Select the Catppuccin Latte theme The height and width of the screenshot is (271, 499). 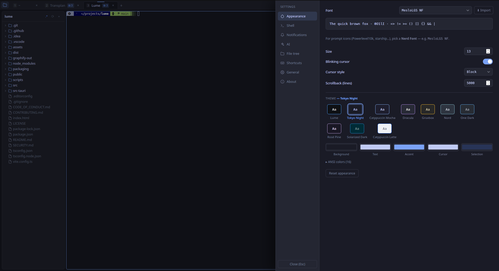point(385,128)
